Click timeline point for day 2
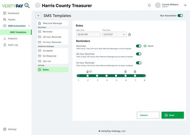Screen dimensions: 190x135 [x=88, y=76]
